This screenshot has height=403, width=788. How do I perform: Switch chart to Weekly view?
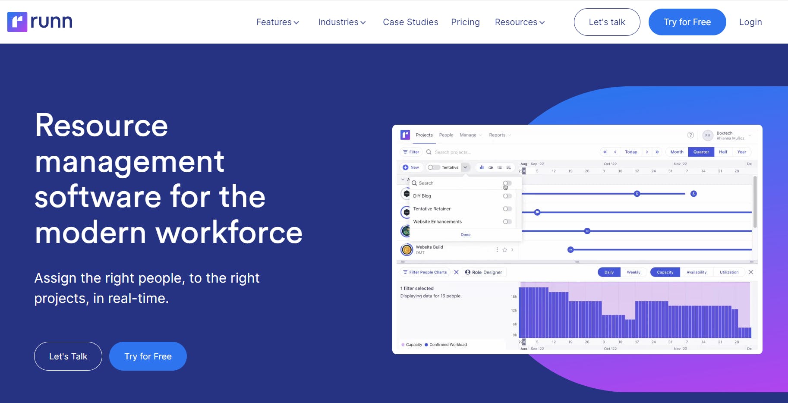click(x=634, y=272)
